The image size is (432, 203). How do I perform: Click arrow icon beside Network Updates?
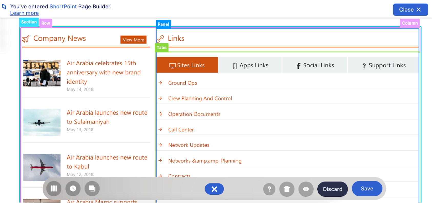click(160, 145)
